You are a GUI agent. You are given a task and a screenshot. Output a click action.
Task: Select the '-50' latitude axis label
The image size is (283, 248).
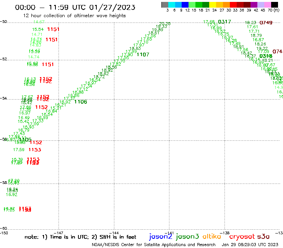pyautogui.click(x=3, y=22)
